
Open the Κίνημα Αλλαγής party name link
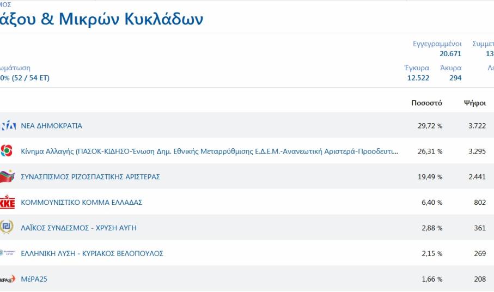click(209, 151)
